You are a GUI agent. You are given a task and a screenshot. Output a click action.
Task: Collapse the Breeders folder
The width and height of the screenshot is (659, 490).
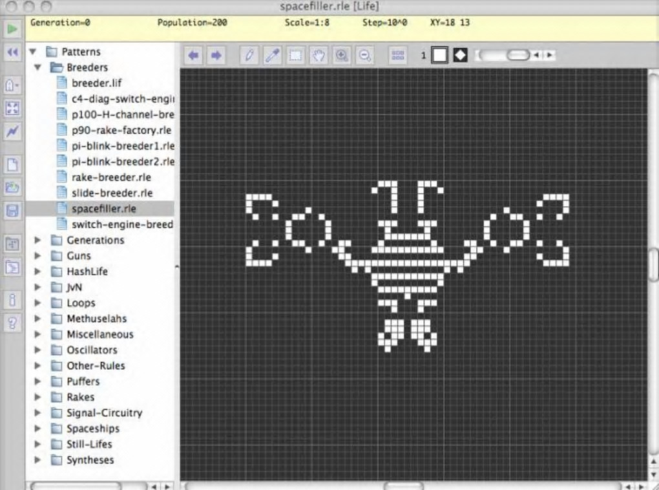[x=38, y=67]
